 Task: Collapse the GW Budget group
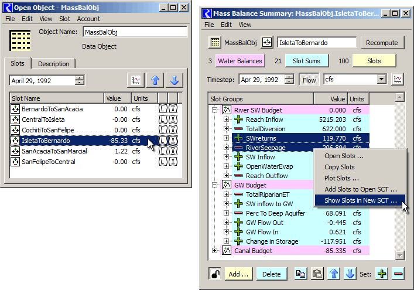coord(215,185)
